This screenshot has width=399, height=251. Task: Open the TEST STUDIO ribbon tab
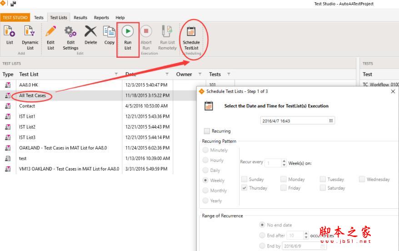click(x=15, y=18)
